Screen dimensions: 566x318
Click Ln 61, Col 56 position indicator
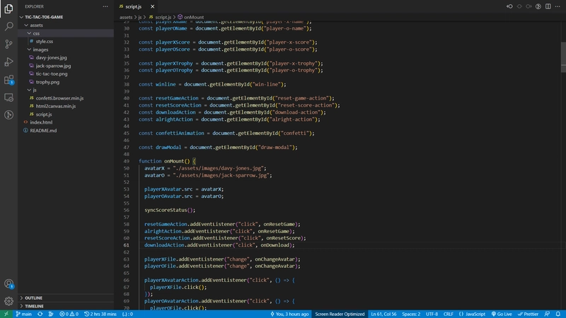(383, 314)
